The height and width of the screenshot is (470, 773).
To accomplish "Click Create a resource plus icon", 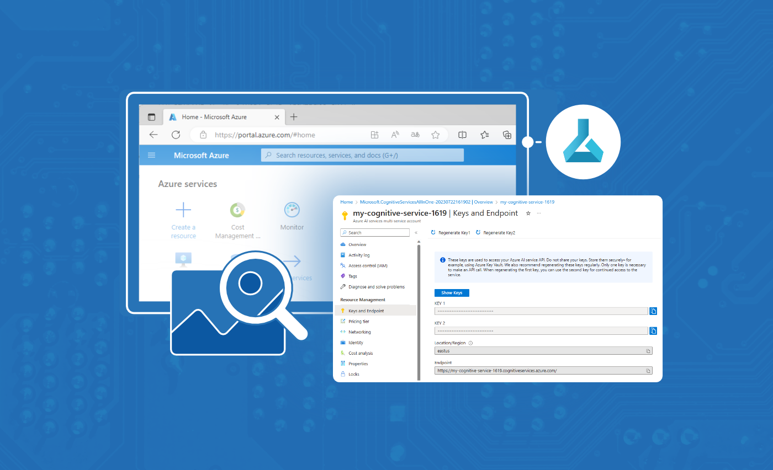I will (183, 210).
